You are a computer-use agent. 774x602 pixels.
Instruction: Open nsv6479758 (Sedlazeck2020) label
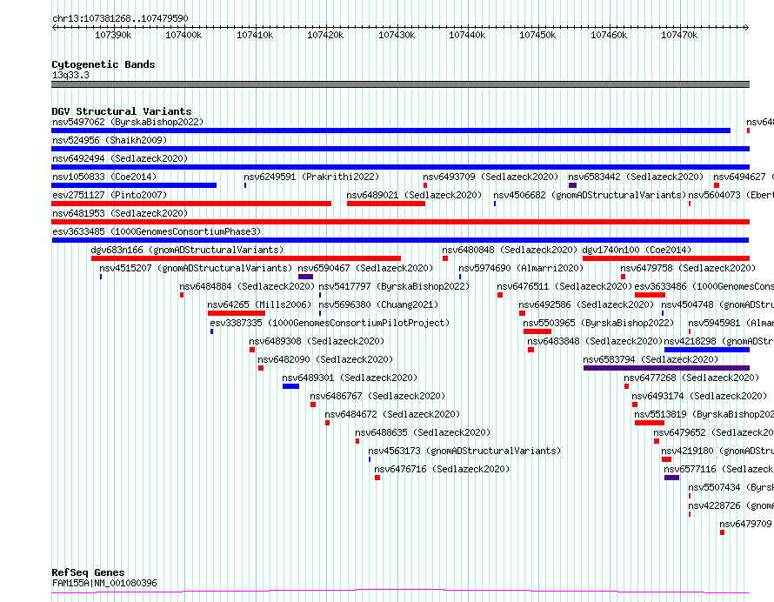coord(688,268)
